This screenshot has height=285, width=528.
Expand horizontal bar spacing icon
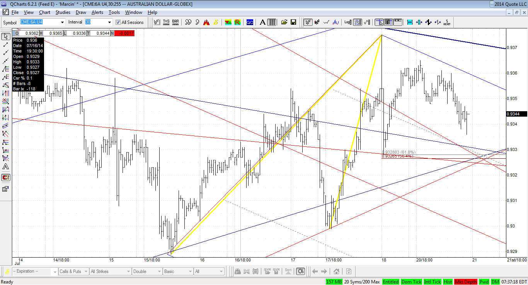click(x=410, y=22)
